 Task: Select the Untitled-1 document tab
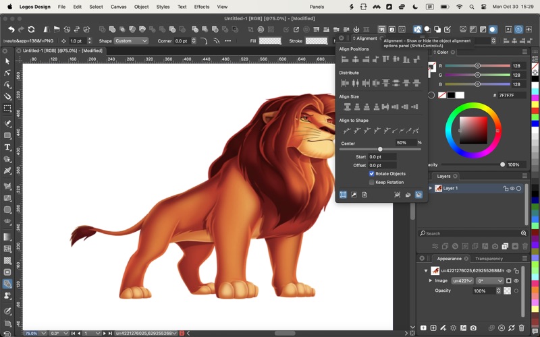[x=63, y=51]
